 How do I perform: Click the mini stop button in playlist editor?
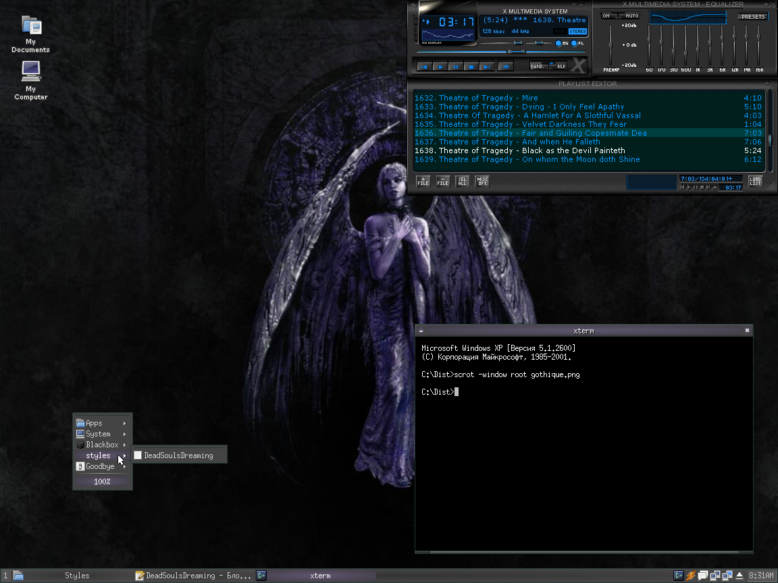click(x=702, y=188)
